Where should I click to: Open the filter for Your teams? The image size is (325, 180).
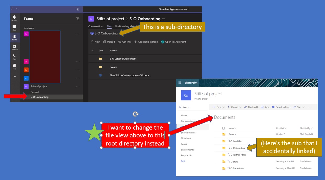pos(78,19)
